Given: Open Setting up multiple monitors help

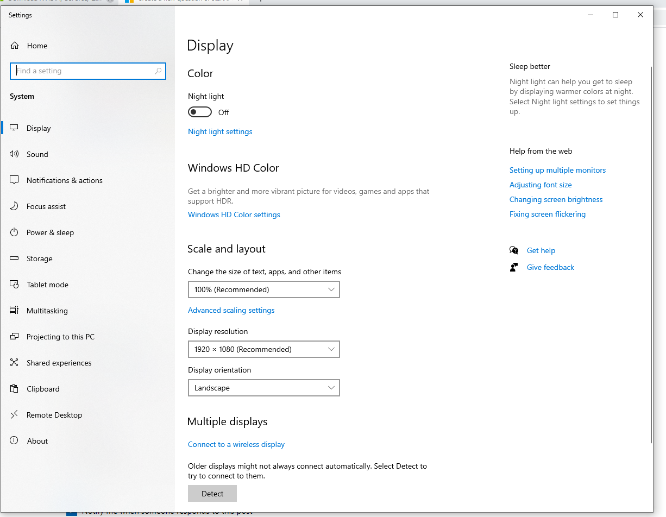Looking at the screenshot, I should tap(557, 170).
